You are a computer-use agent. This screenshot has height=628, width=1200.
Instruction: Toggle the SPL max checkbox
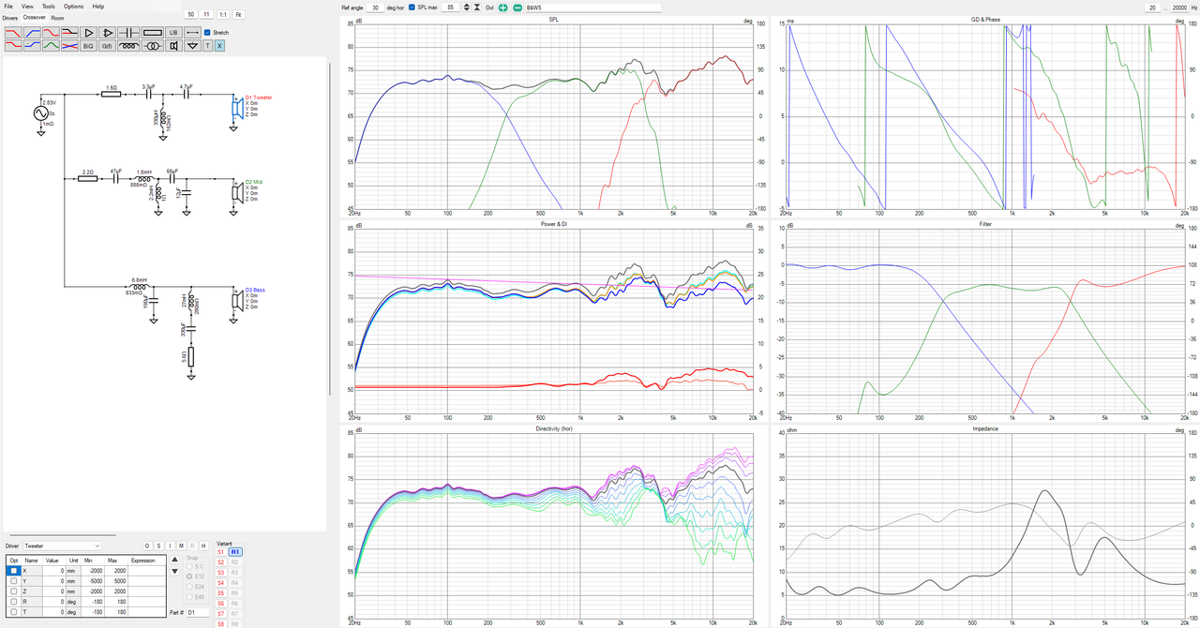(x=412, y=7)
